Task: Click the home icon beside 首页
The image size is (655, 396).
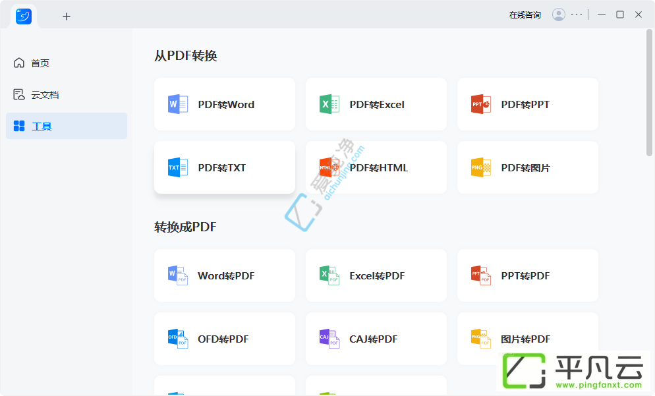Action: pos(19,63)
